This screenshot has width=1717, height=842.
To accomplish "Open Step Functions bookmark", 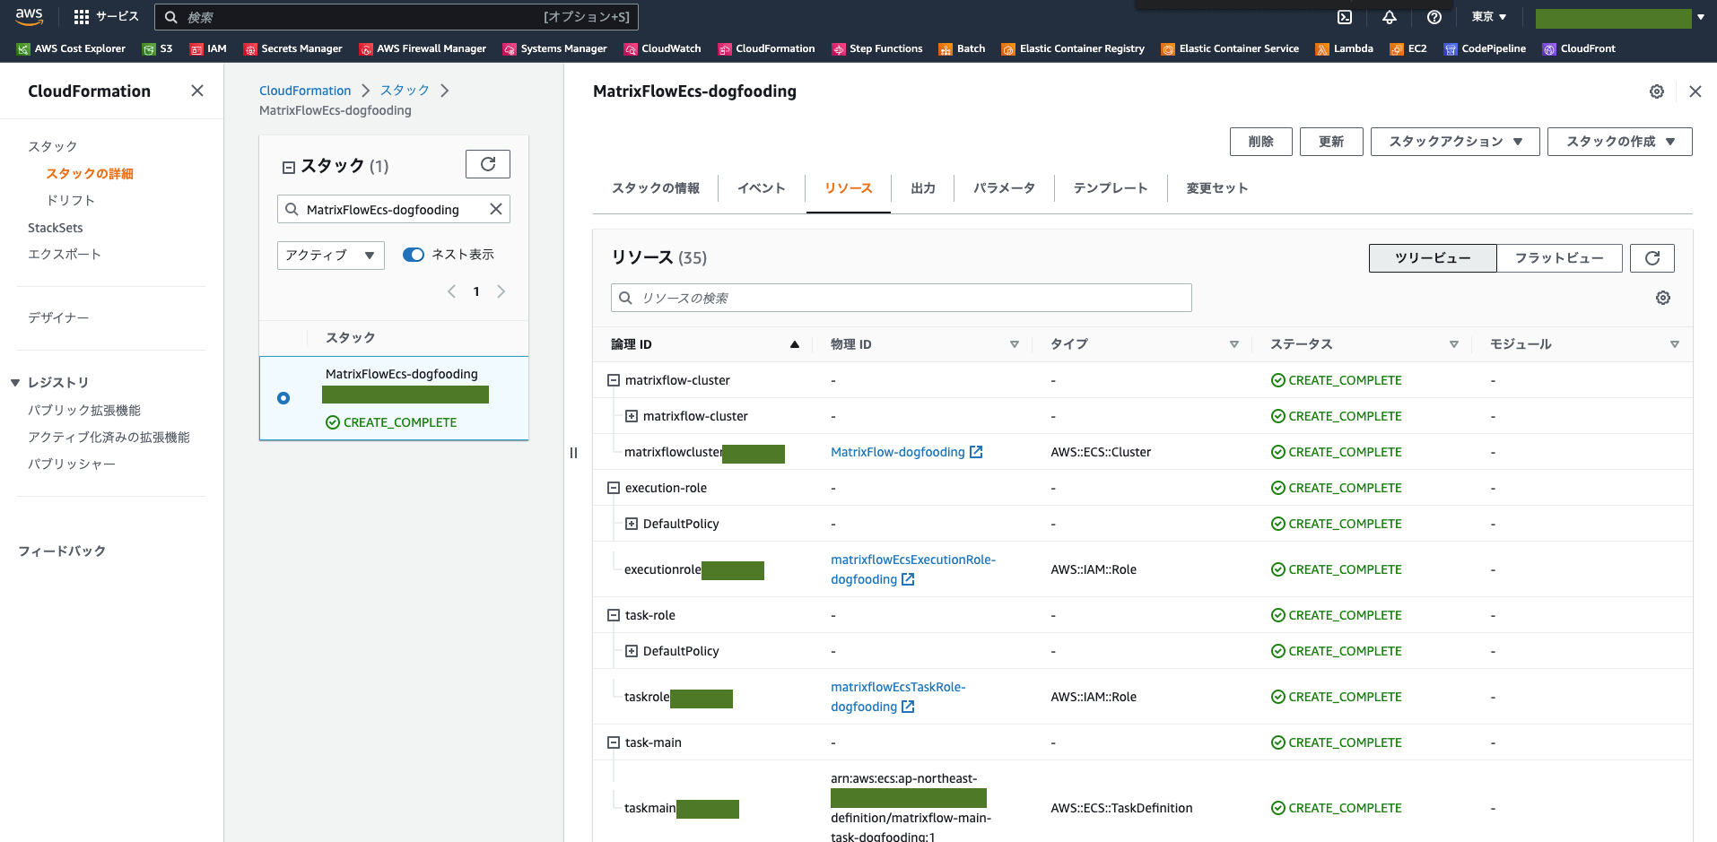I will 876,48.
